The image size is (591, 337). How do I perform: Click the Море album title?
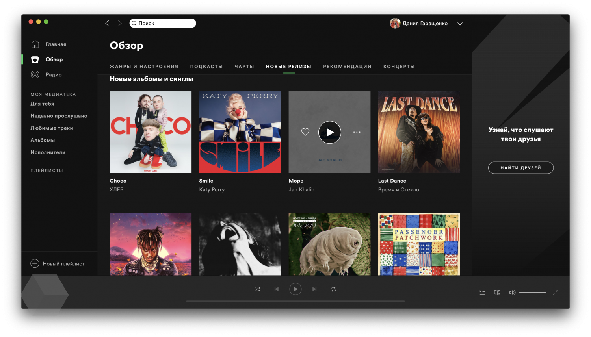pos(296,181)
